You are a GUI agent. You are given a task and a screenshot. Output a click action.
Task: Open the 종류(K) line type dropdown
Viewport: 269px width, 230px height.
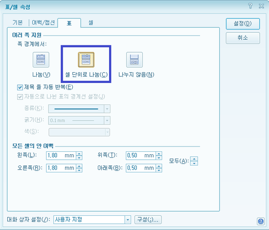[x=107, y=109]
